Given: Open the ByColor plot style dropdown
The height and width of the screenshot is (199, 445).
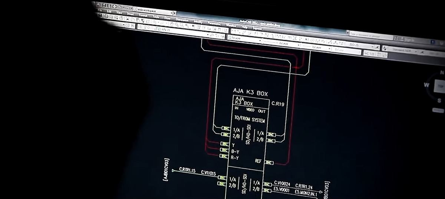Looking at the screenshot, I should (x=346, y=51).
